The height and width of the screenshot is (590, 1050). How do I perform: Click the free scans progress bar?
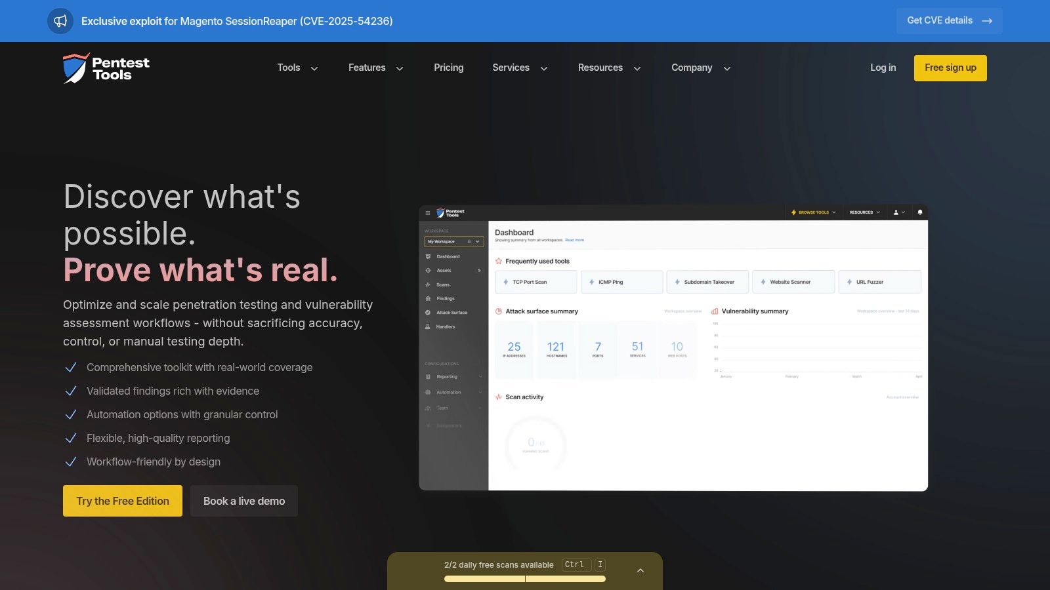pos(524,579)
